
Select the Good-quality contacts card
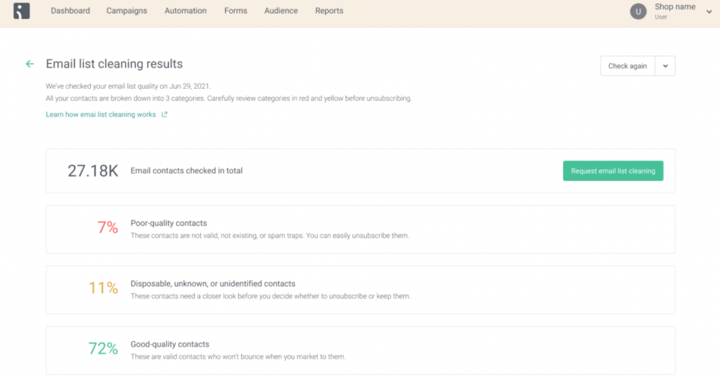[x=360, y=349]
